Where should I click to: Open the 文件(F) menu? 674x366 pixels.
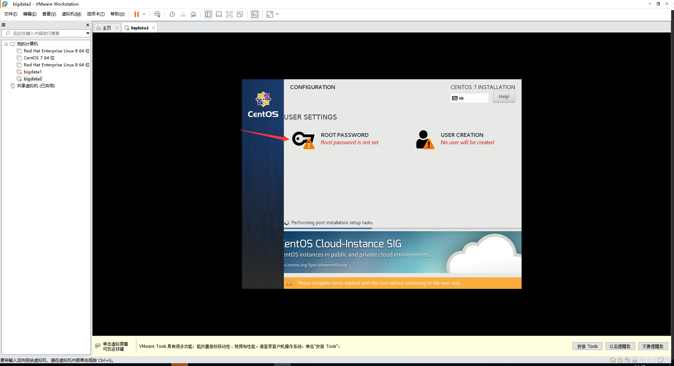point(10,14)
